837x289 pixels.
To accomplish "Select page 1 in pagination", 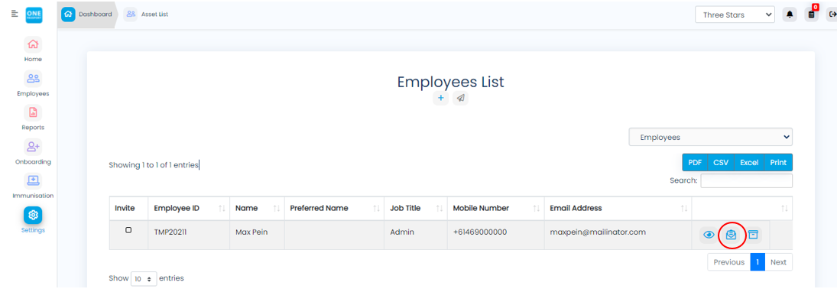I will [x=758, y=261].
